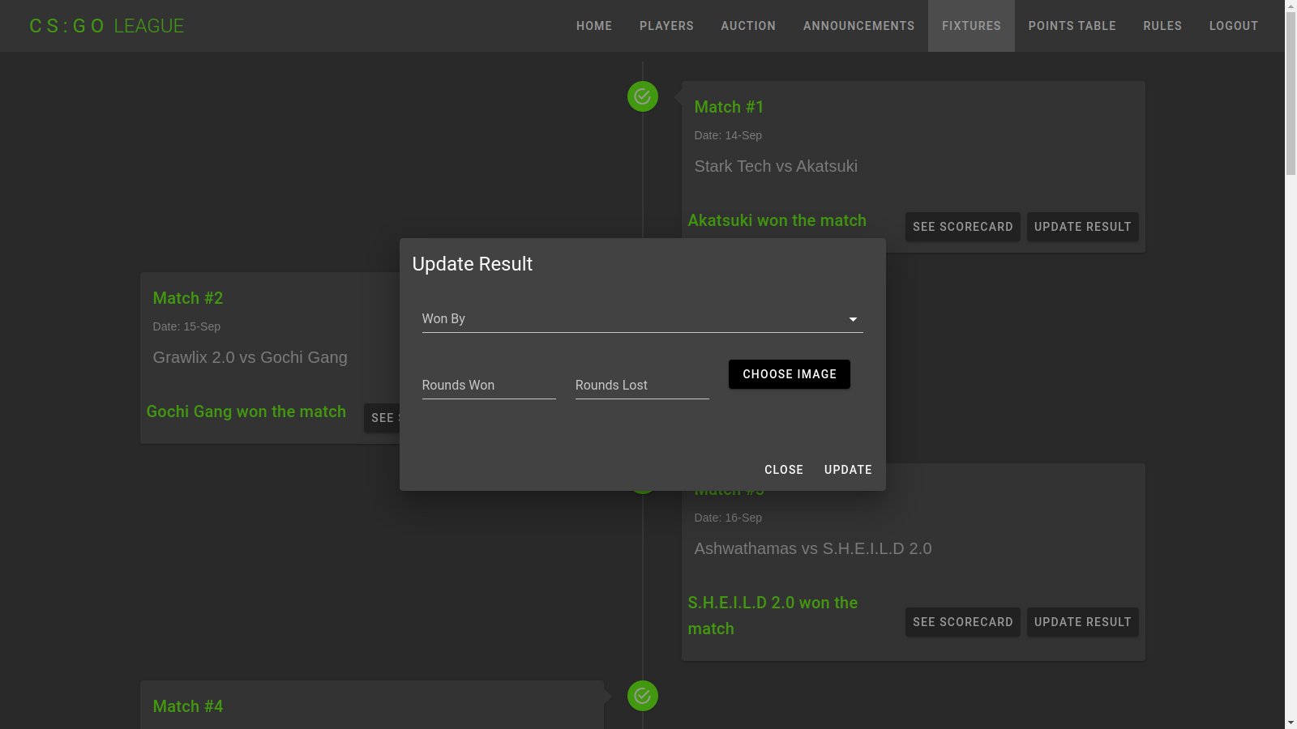Click 'S.H.E.I.L.D 2.0 won the match' text
The width and height of the screenshot is (1297, 729).
pos(773,616)
